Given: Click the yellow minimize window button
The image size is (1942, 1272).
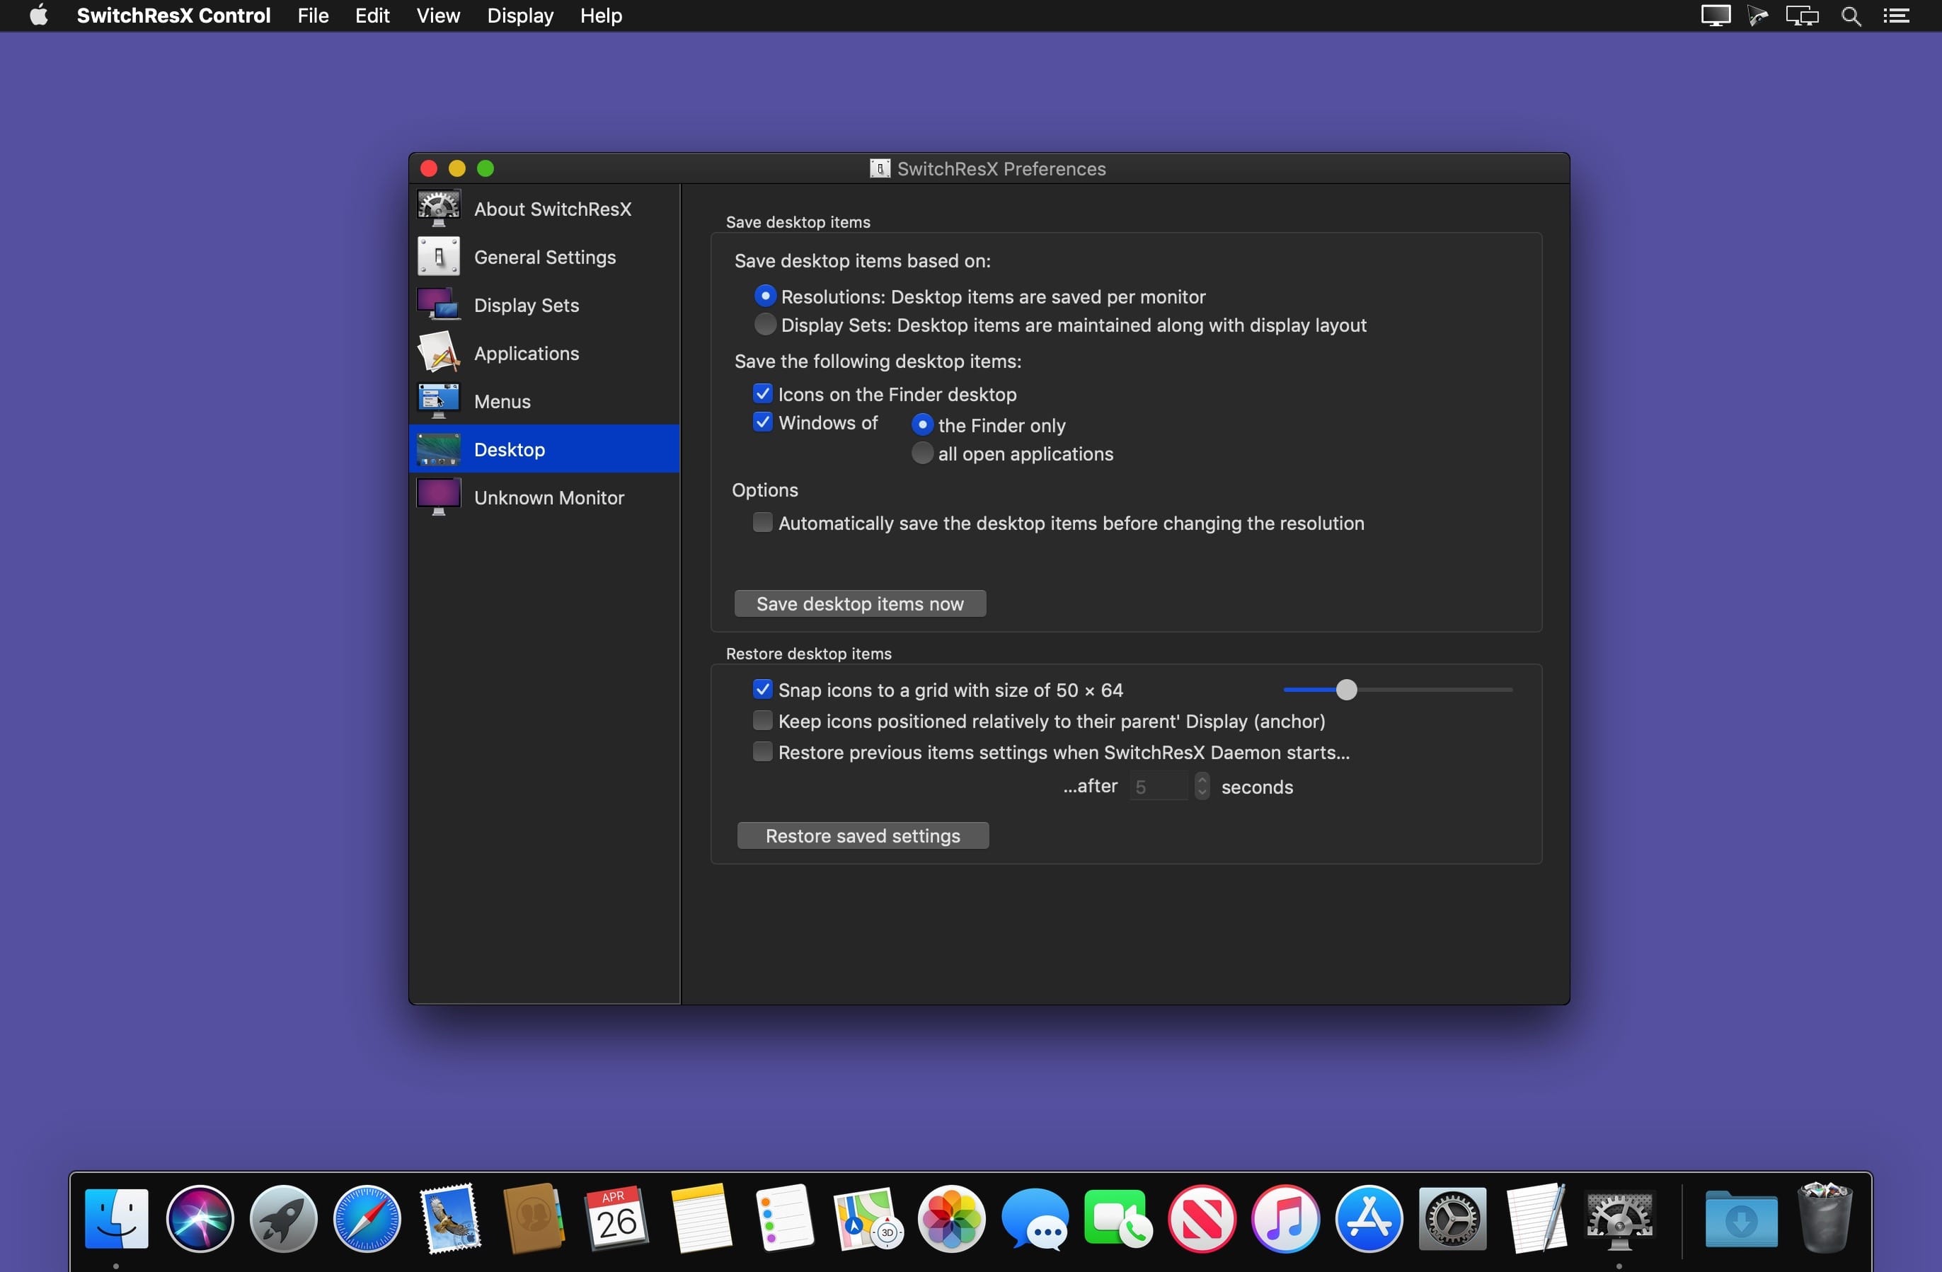Looking at the screenshot, I should click(x=457, y=168).
